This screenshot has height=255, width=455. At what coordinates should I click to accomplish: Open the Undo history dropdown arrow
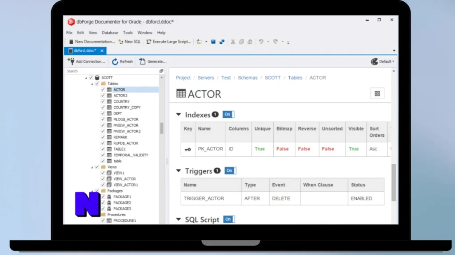[268, 42]
